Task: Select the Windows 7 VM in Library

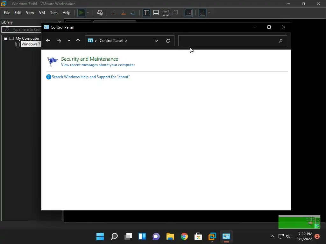Action: click(31, 44)
